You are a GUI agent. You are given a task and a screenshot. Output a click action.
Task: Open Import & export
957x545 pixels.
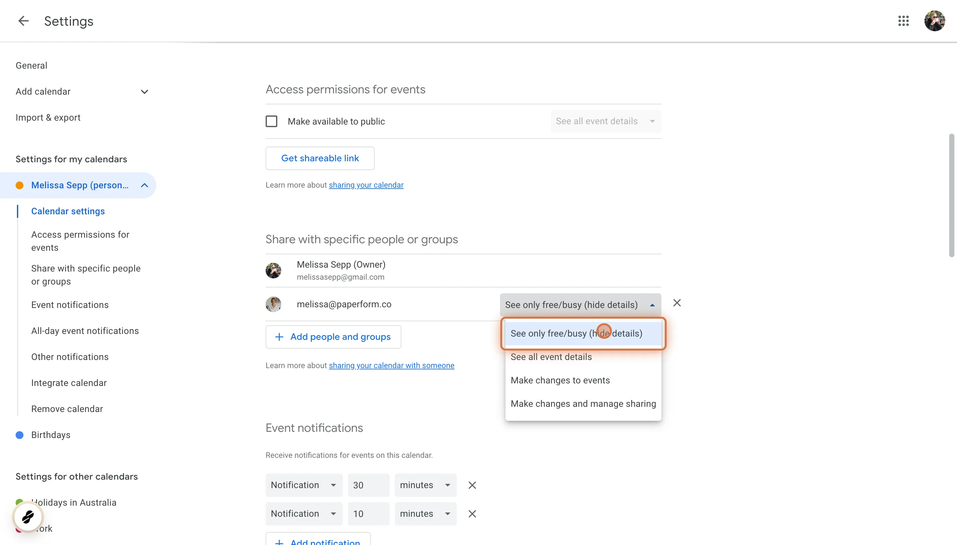tap(48, 117)
